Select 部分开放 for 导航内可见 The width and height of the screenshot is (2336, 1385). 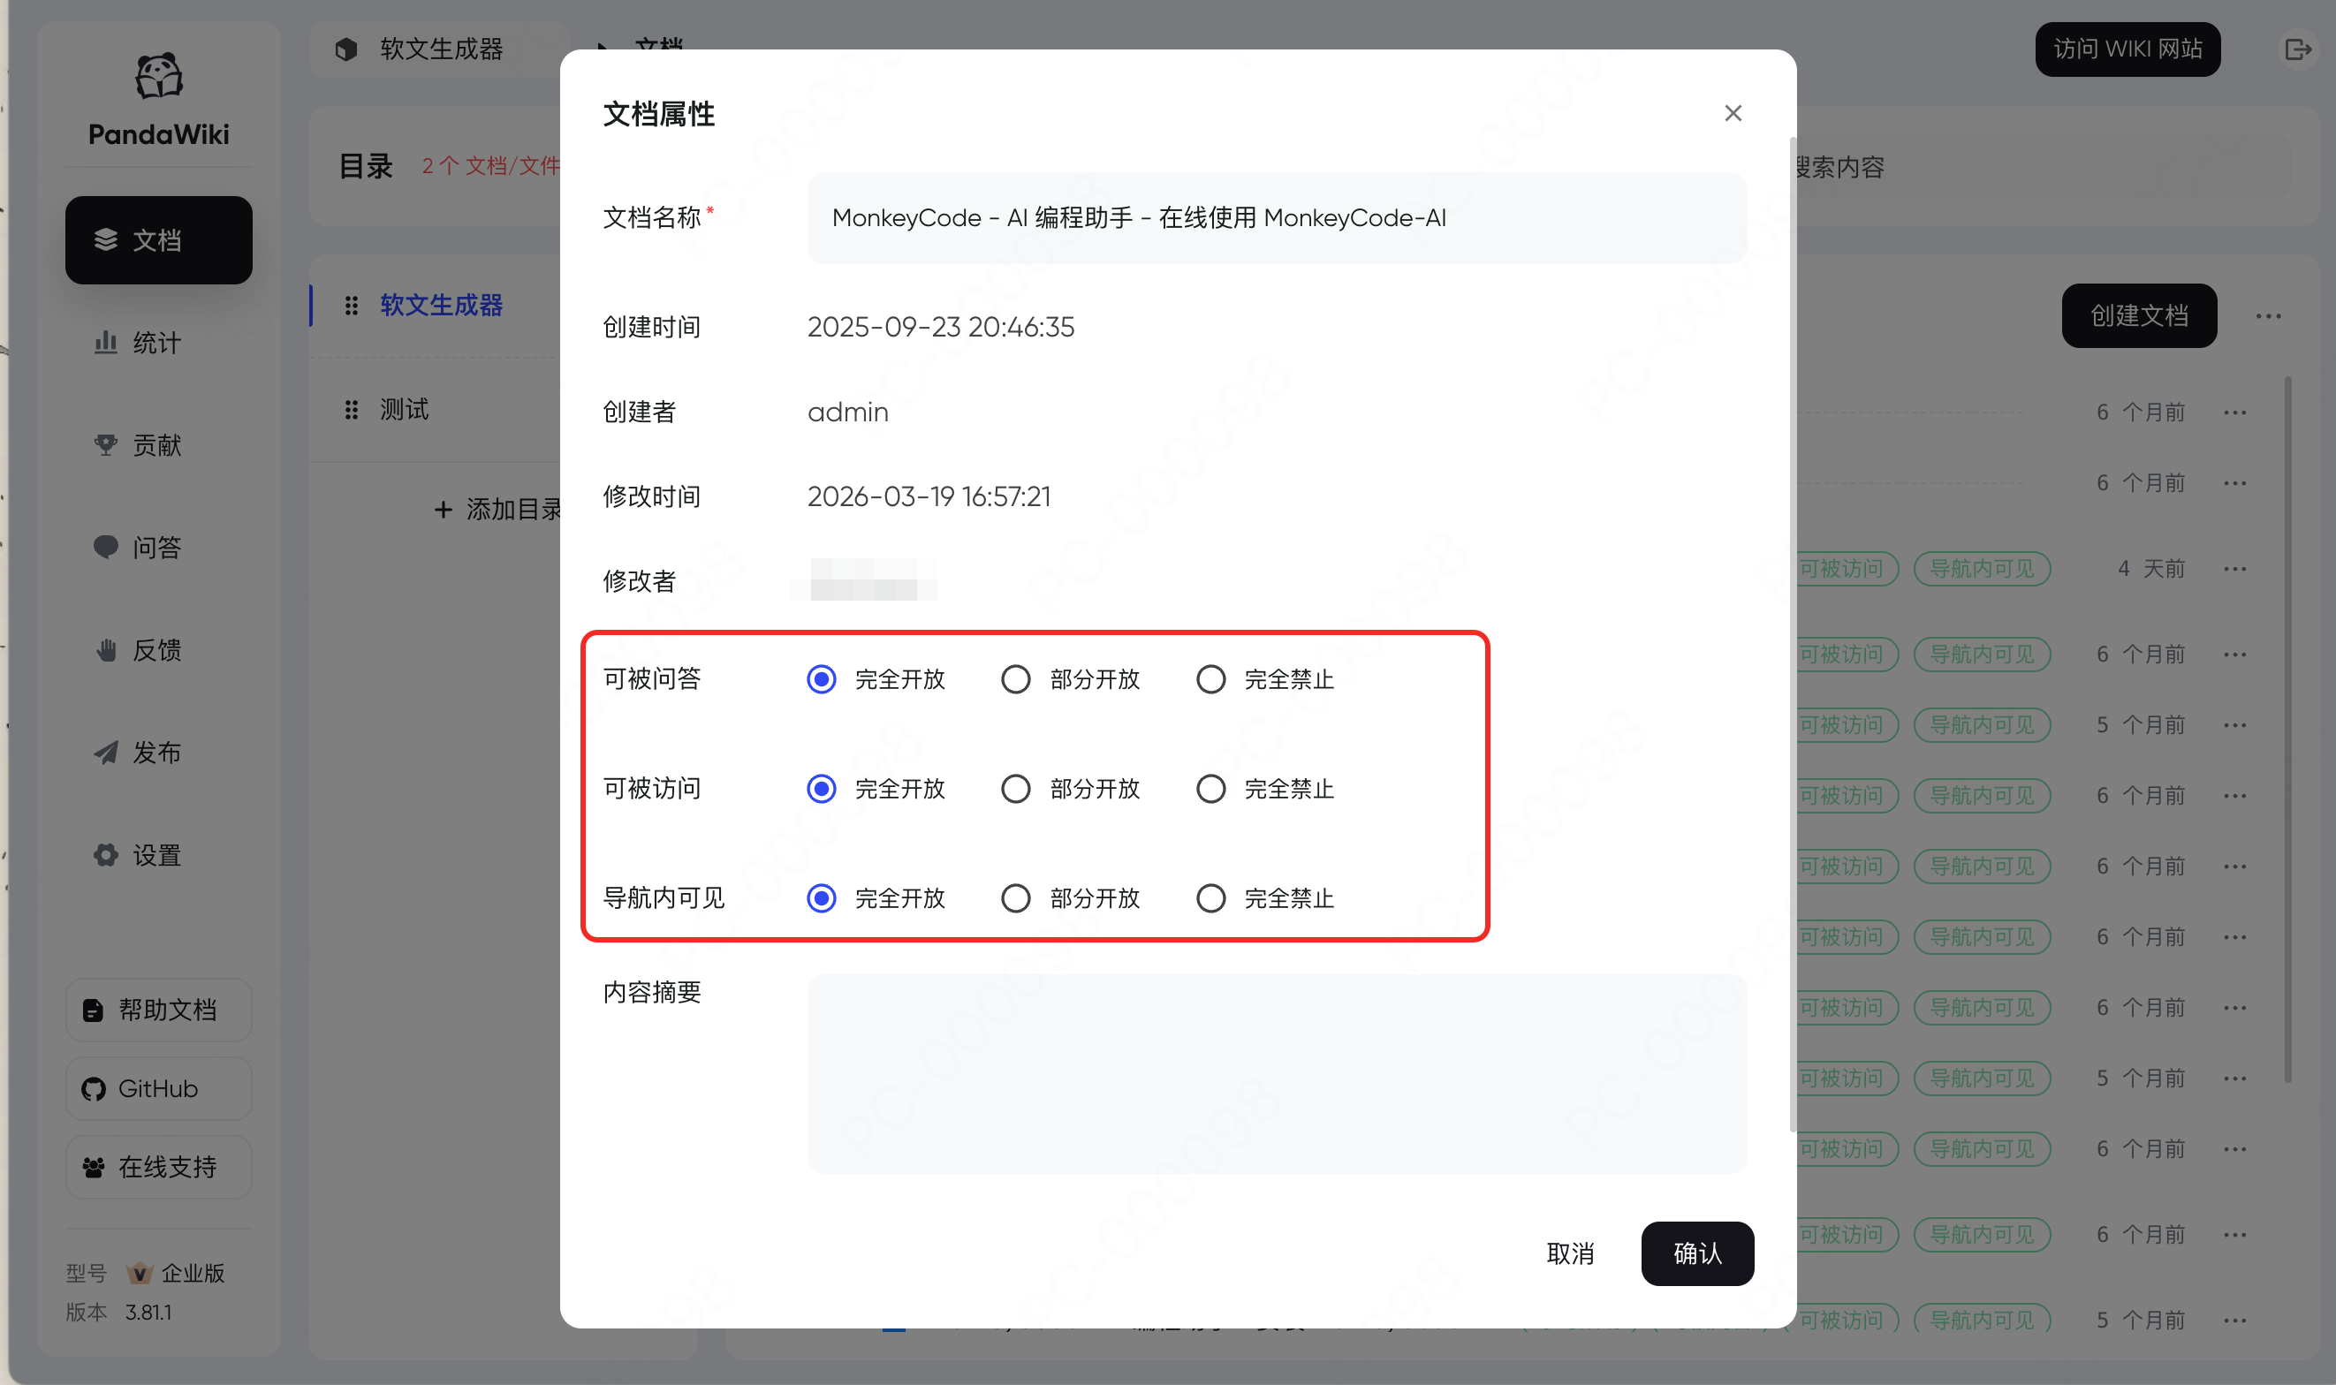click(1015, 897)
